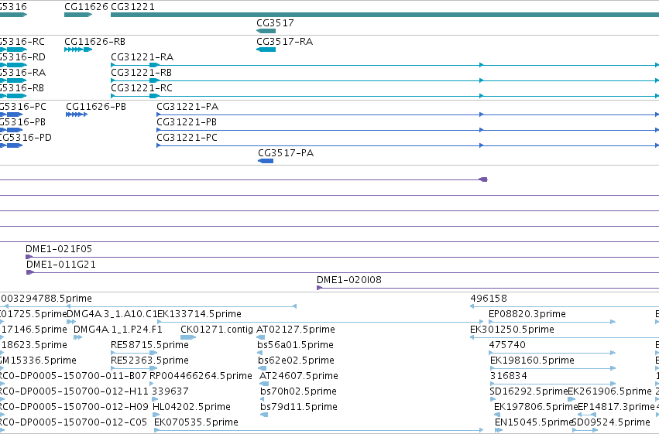Click the CK01271.contig EST block
Image resolution: width=659 pixels, height=434 pixels.
(188, 337)
